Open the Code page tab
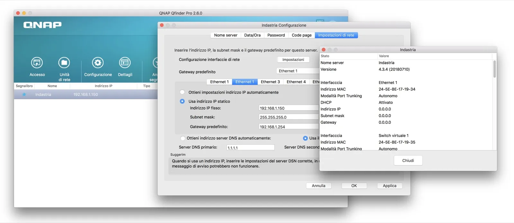The image size is (514, 223). coord(301,35)
